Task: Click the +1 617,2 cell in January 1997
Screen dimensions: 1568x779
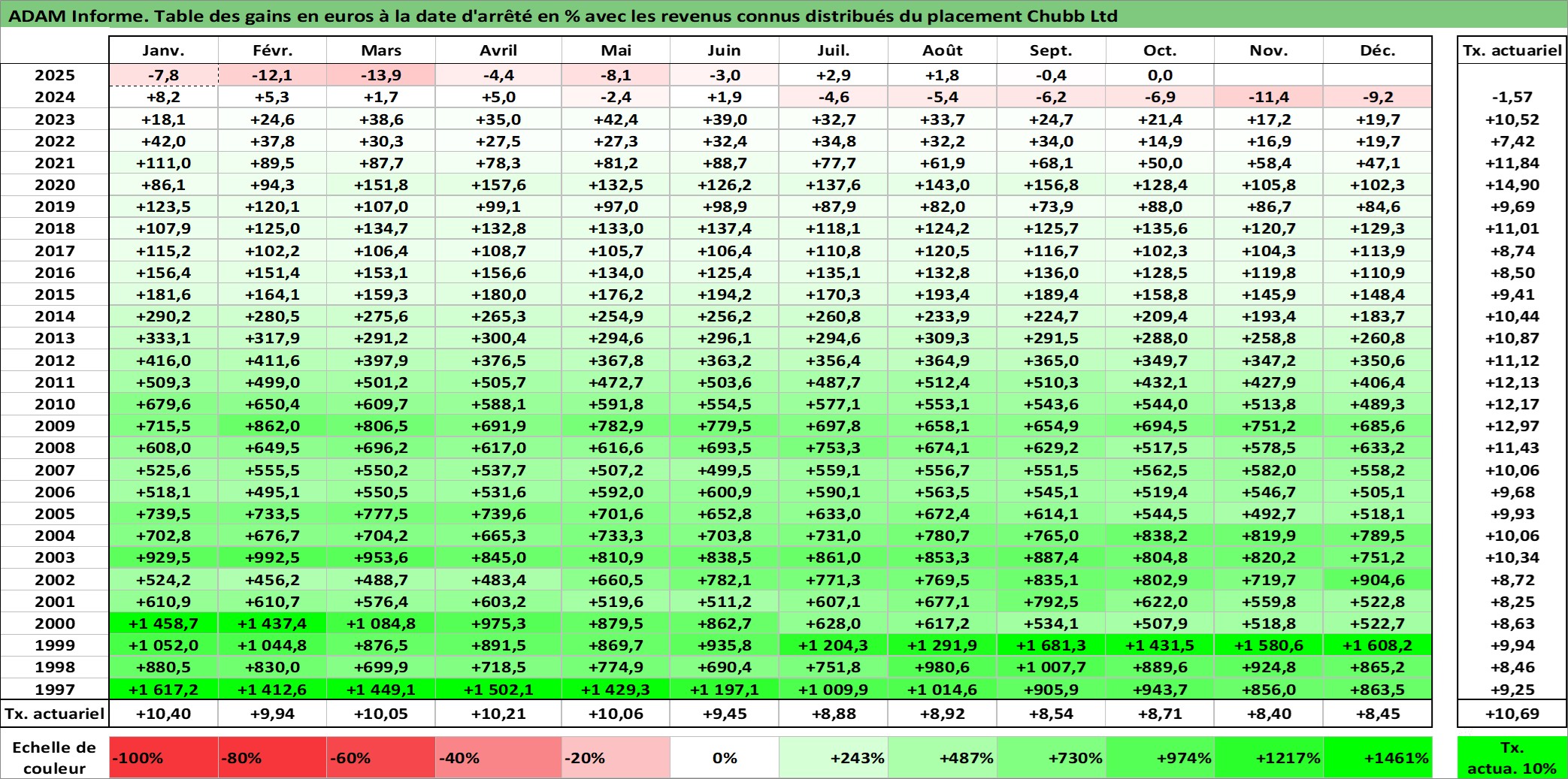Action: tap(163, 690)
